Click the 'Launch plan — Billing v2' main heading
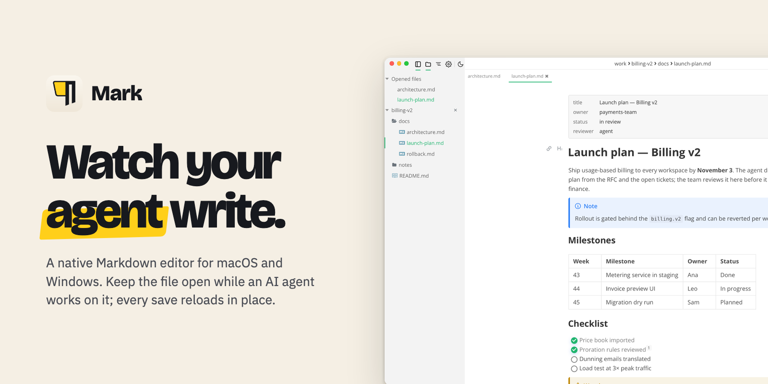This screenshot has width=768, height=384. click(x=634, y=153)
